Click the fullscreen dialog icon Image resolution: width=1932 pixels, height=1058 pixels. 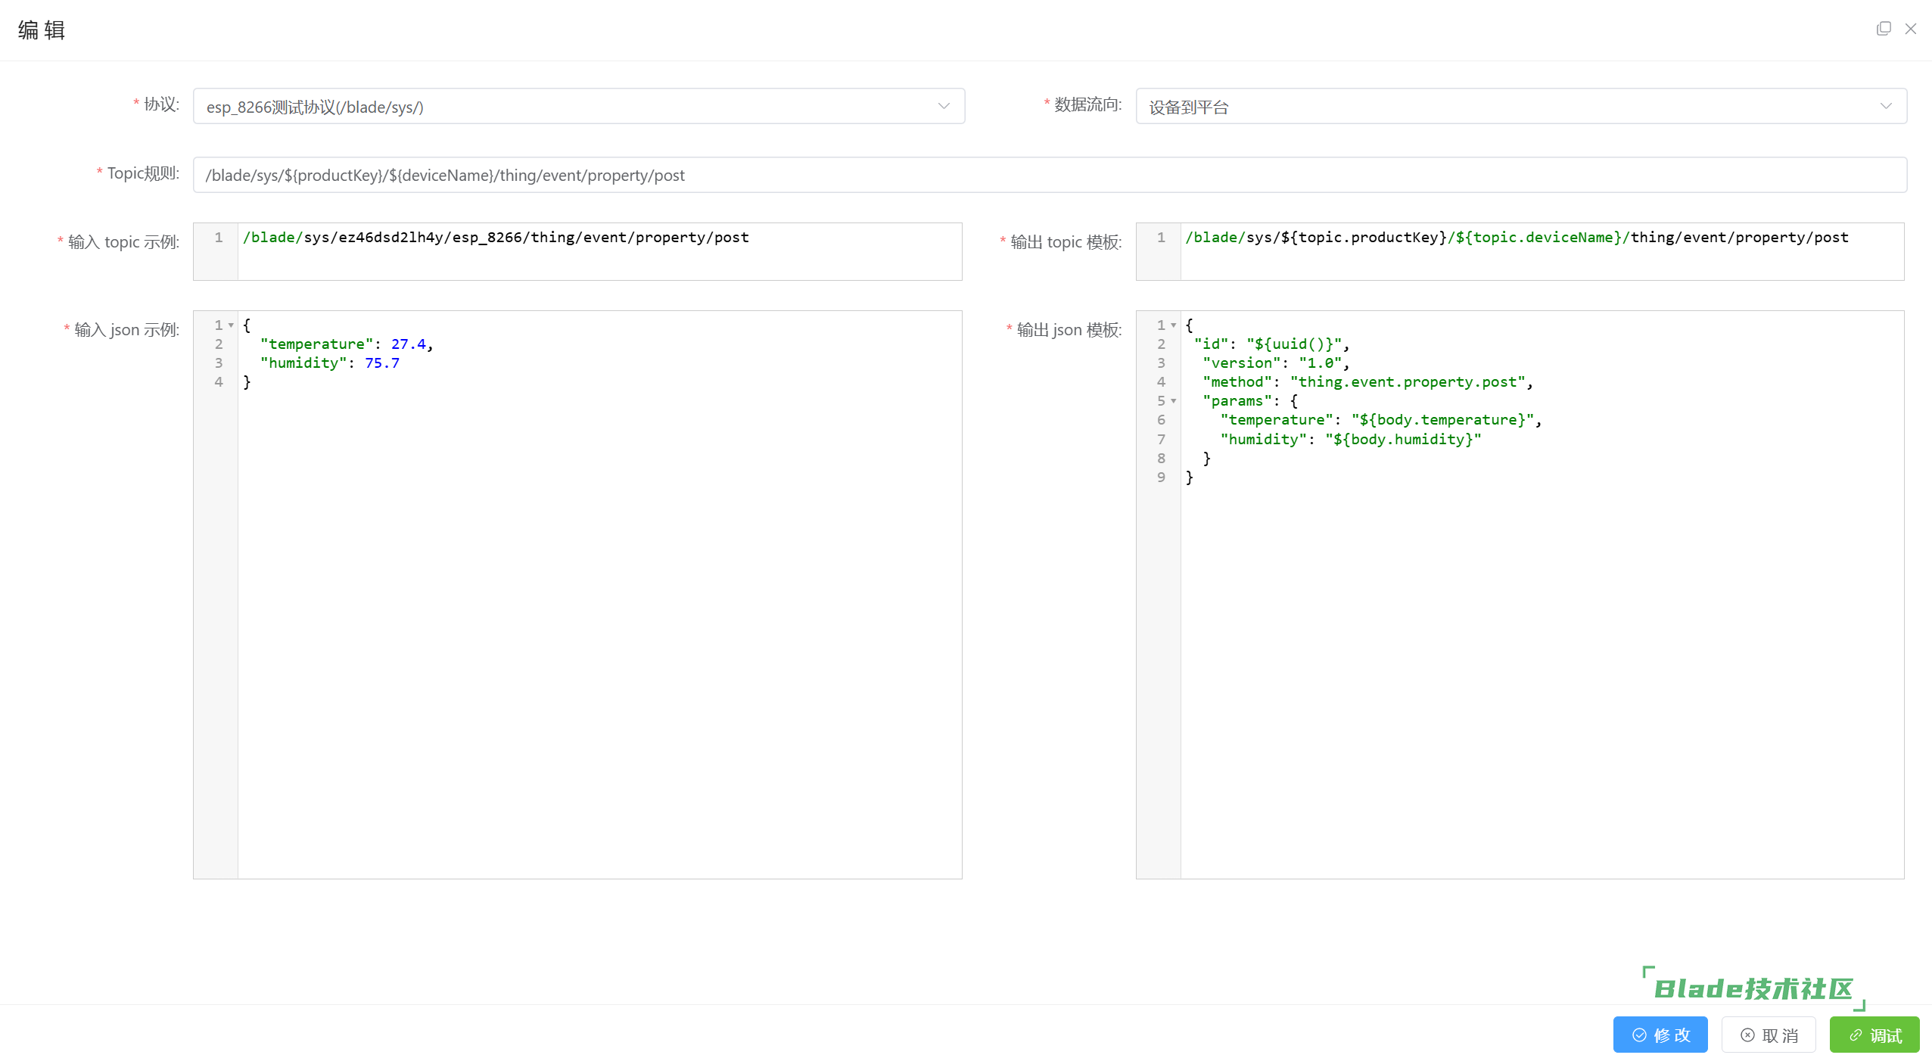pos(1884,29)
